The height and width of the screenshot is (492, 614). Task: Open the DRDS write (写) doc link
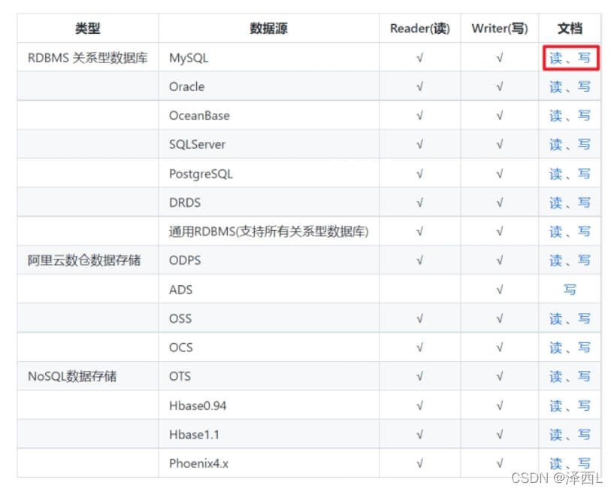tap(584, 202)
